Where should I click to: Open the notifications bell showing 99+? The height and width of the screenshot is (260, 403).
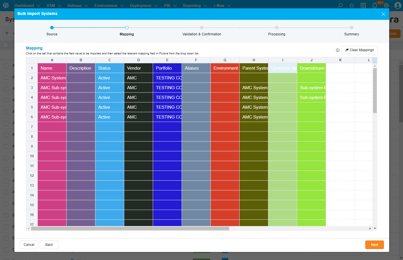pyautogui.click(x=375, y=5)
